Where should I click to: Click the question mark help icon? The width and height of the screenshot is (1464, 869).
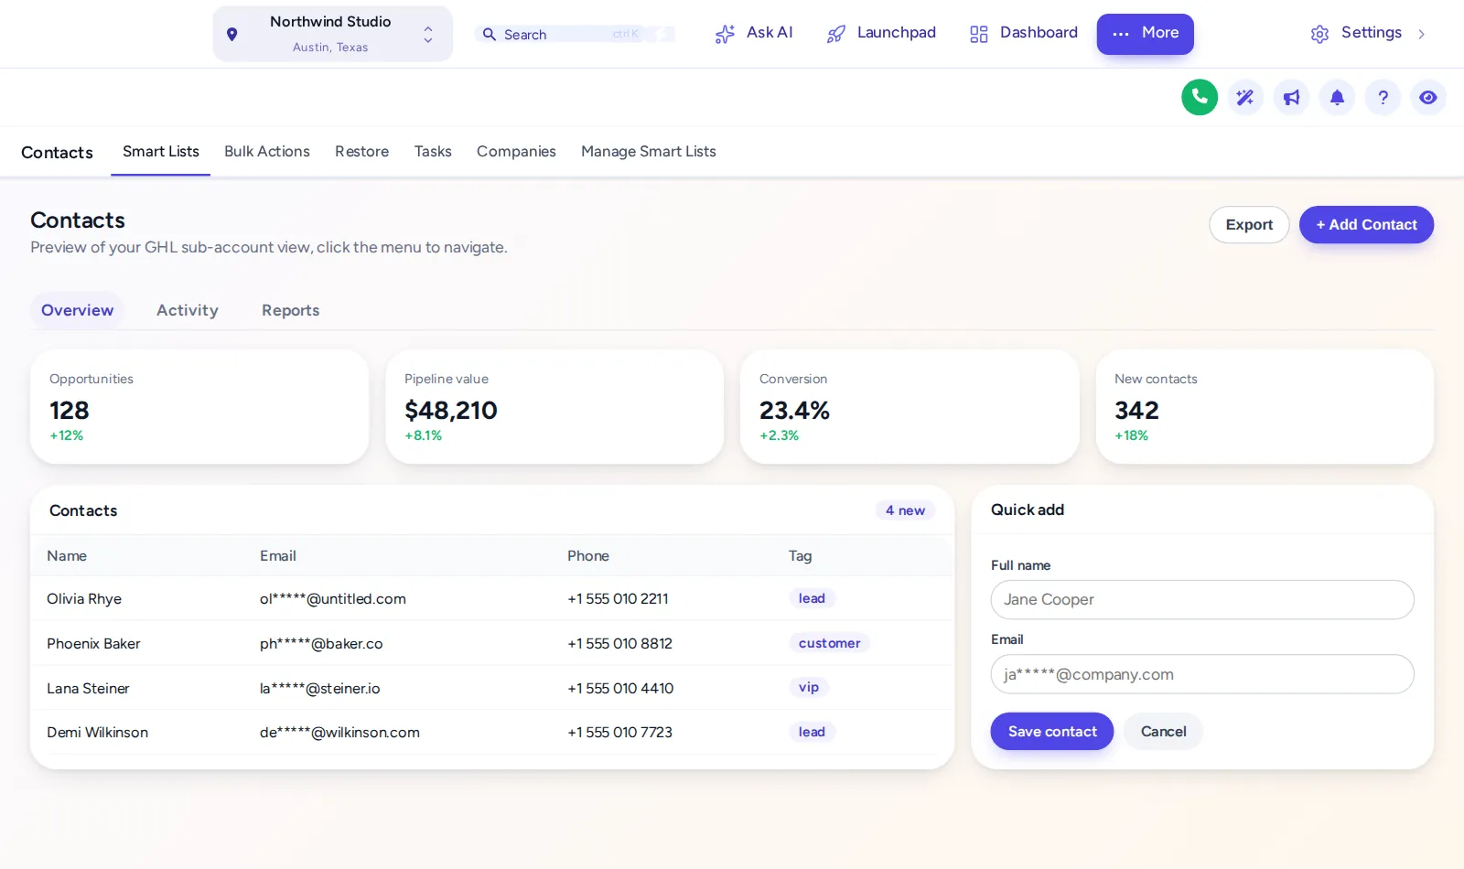pyautogui.click(x=1383, y=97)
